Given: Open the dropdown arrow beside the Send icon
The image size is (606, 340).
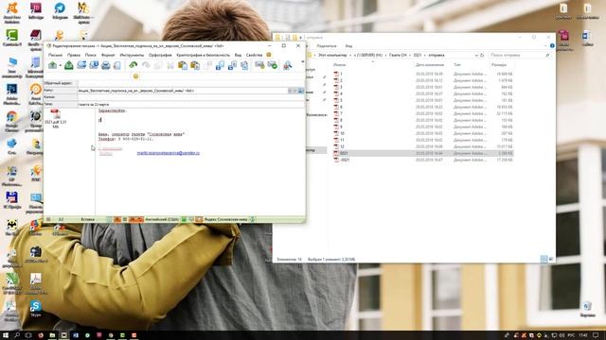Looking at the screenshot, I should pos(61,65).
